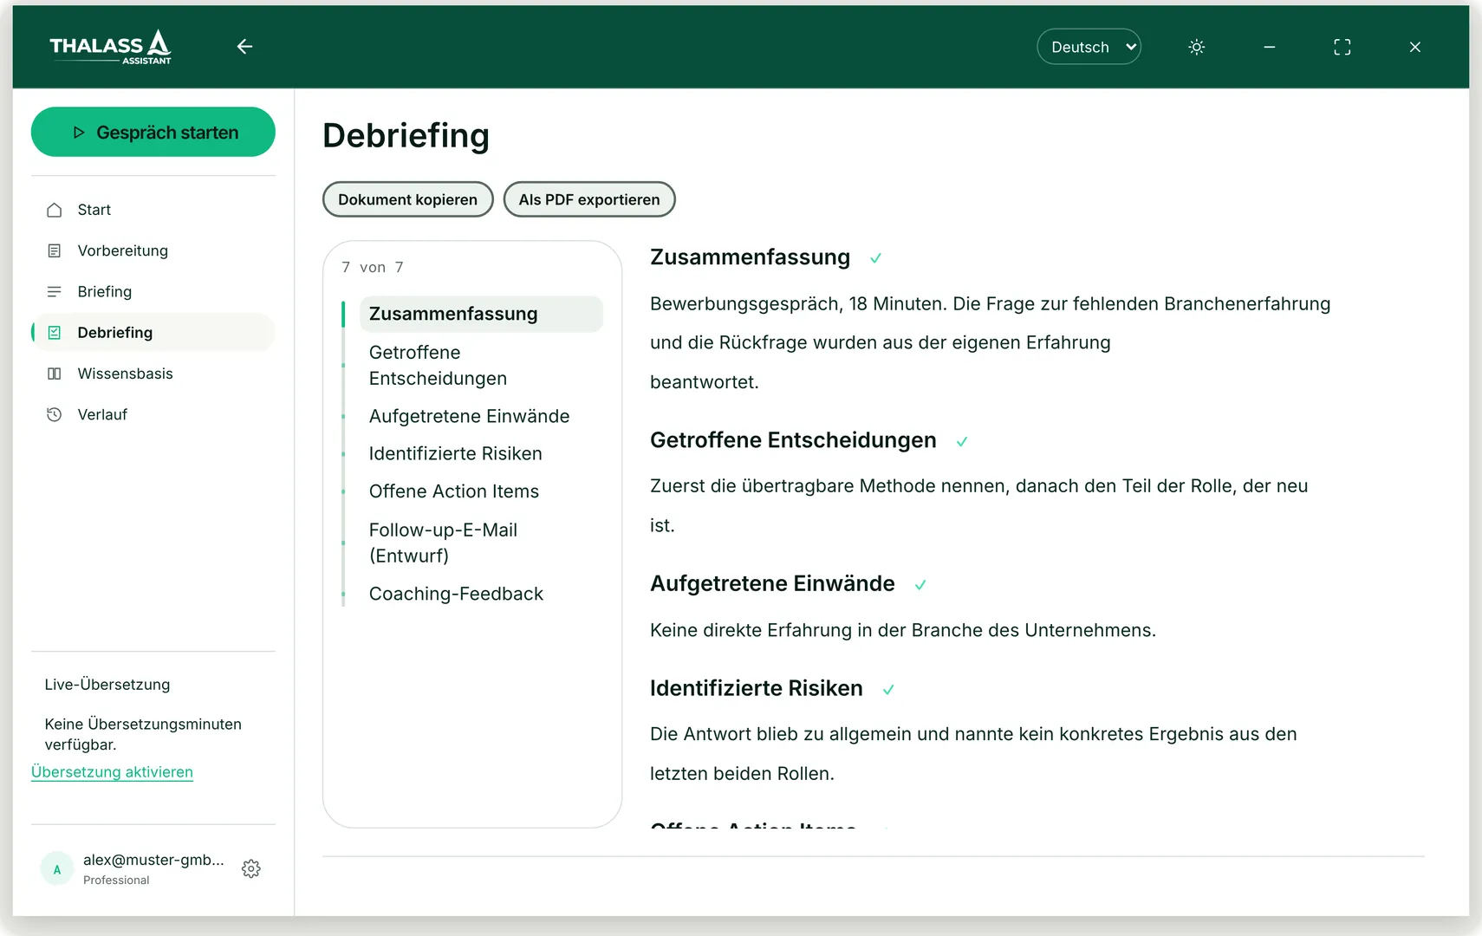The image size is (1482, 936).
Task: Start a conversation with Gespräch starten
Action: point(153,132)
